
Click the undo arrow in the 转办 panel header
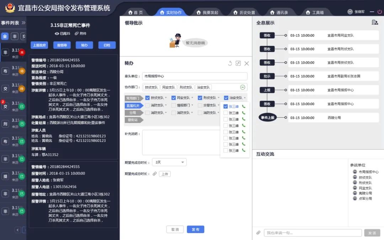(x=230, y=63)
